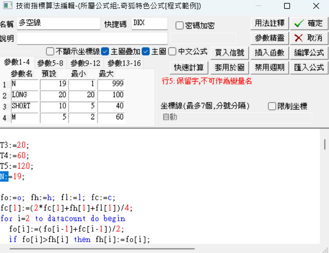The width and height of the screenshot is (329, 253).
Task: Click the application icon in the title bar
Action: tap(8, 5)
